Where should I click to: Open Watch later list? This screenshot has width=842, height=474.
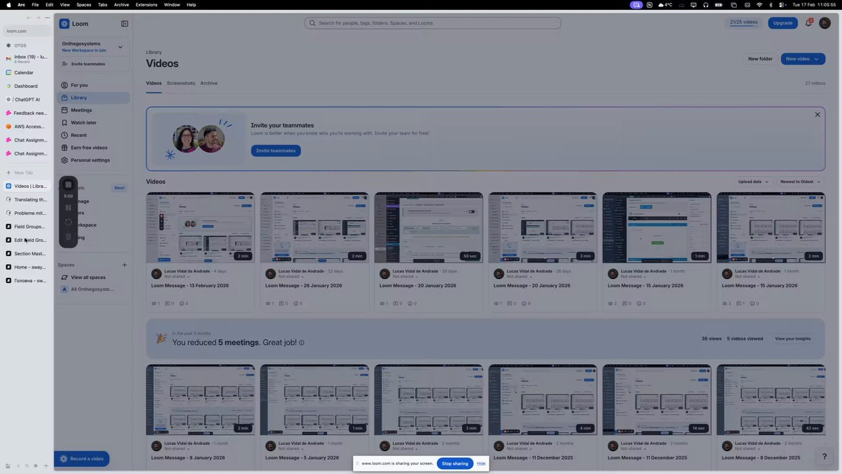(93, 122)
